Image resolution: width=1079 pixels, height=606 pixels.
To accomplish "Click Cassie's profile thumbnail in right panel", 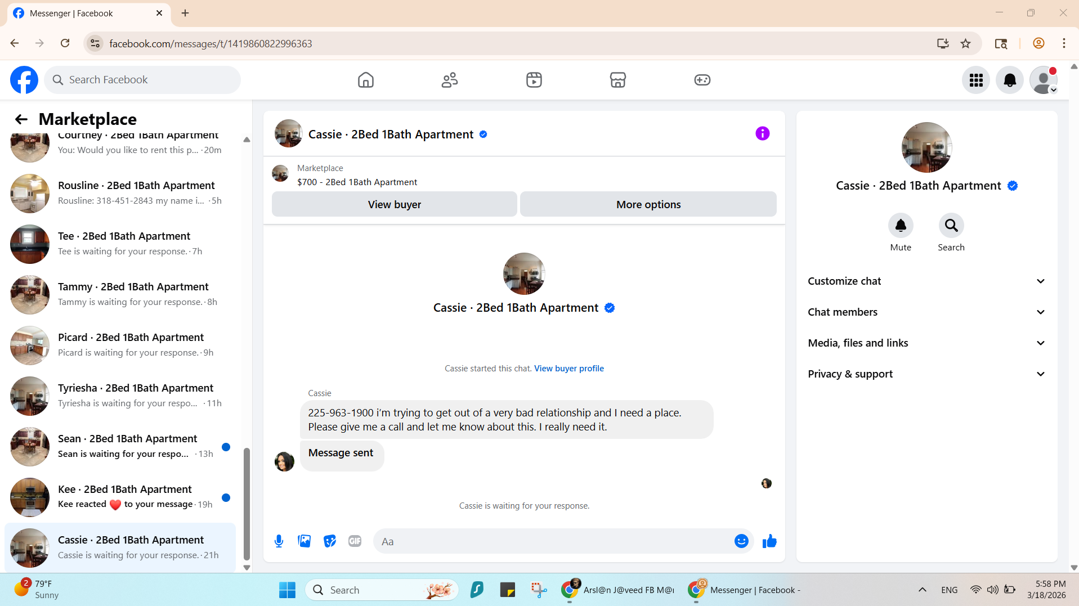I will point(926,147).
